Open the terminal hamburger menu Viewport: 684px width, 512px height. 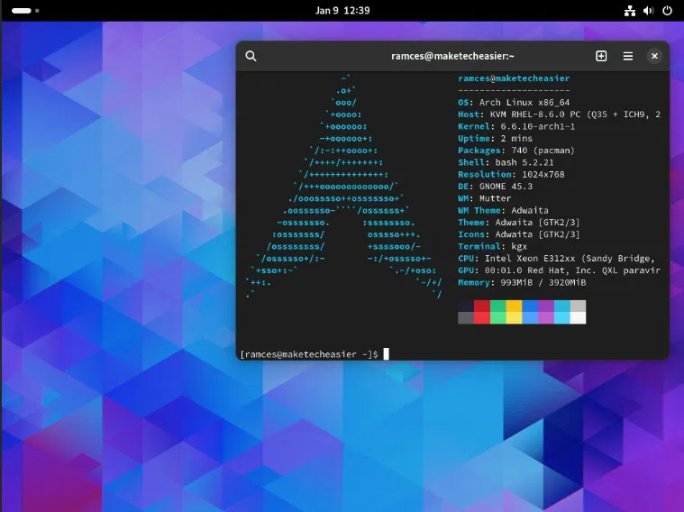627,56
